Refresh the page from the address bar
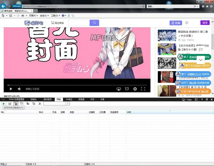214x166 pixels. coord(143,6)
